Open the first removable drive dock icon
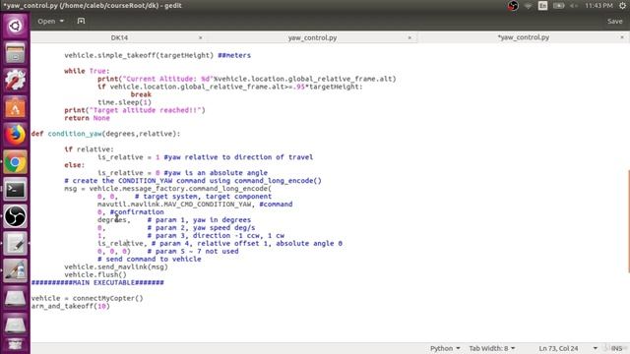This screenshot has height=354, width=630. click(x=15, y=298)
